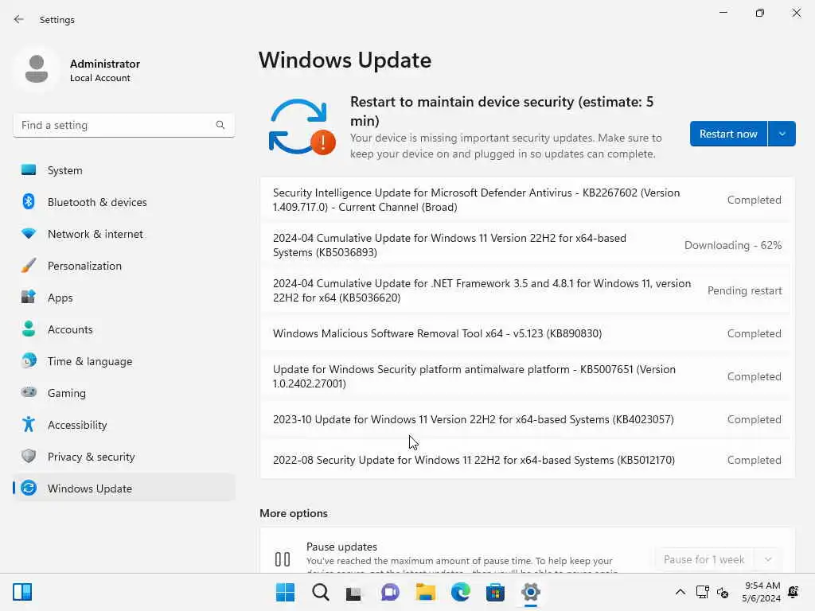Click the Pending restart status text
815x611 pixels.
pyautogui.click(x=744, y=290)
